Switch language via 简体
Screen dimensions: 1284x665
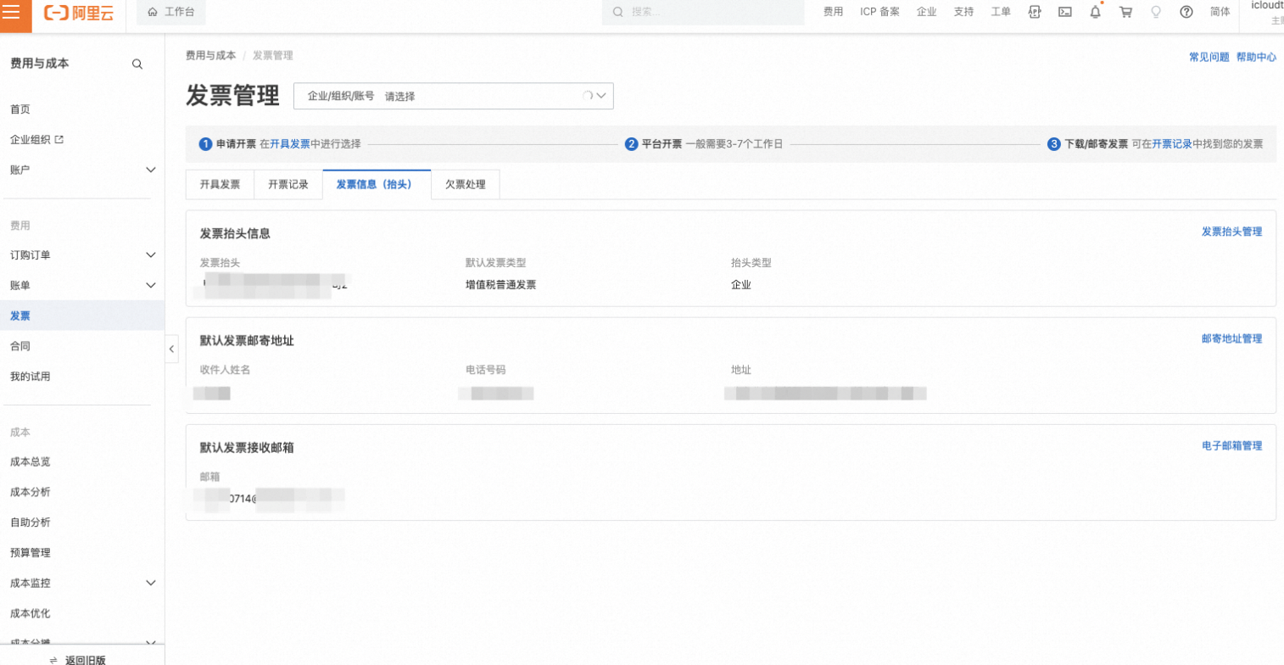[1220, 12]
